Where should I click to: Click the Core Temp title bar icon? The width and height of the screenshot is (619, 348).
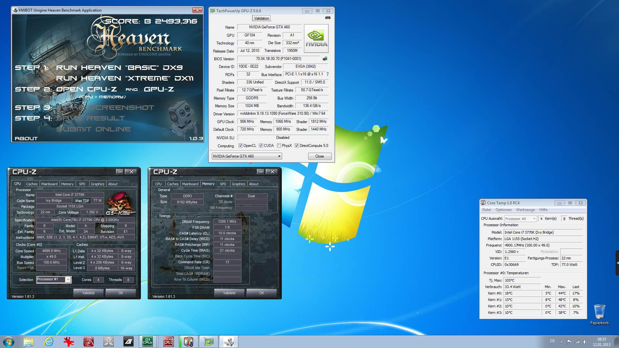pos(483,203)
